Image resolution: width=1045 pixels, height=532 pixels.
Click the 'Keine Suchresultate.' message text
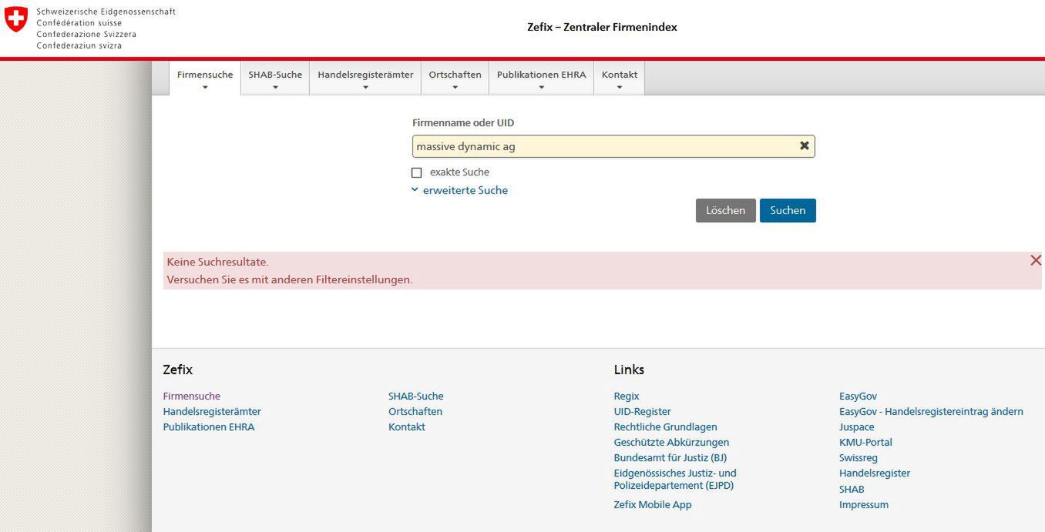tap(218, 263)
